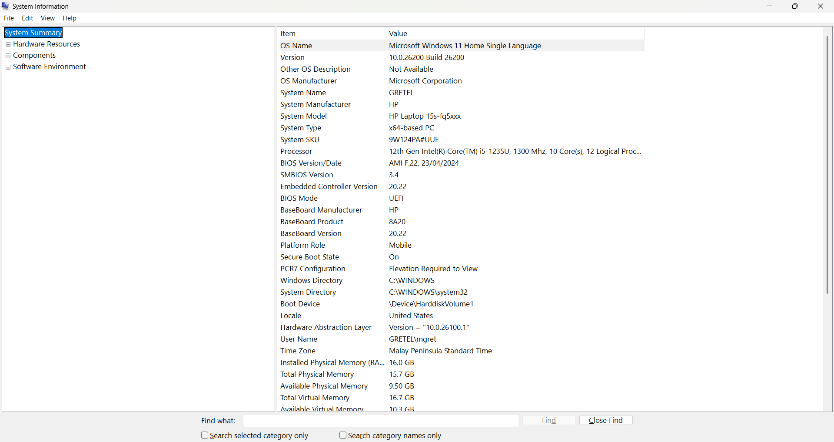Select the BIOS Mode row
Image resolution: width=834 pixels, height=442 pixels.
461,198
